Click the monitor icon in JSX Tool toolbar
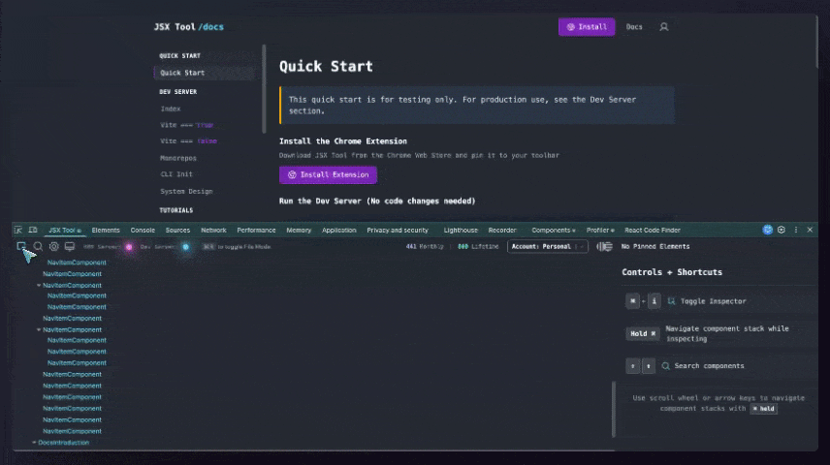This screenshot has height=465, width=830. pyautogui.click(x=70, y=247)
